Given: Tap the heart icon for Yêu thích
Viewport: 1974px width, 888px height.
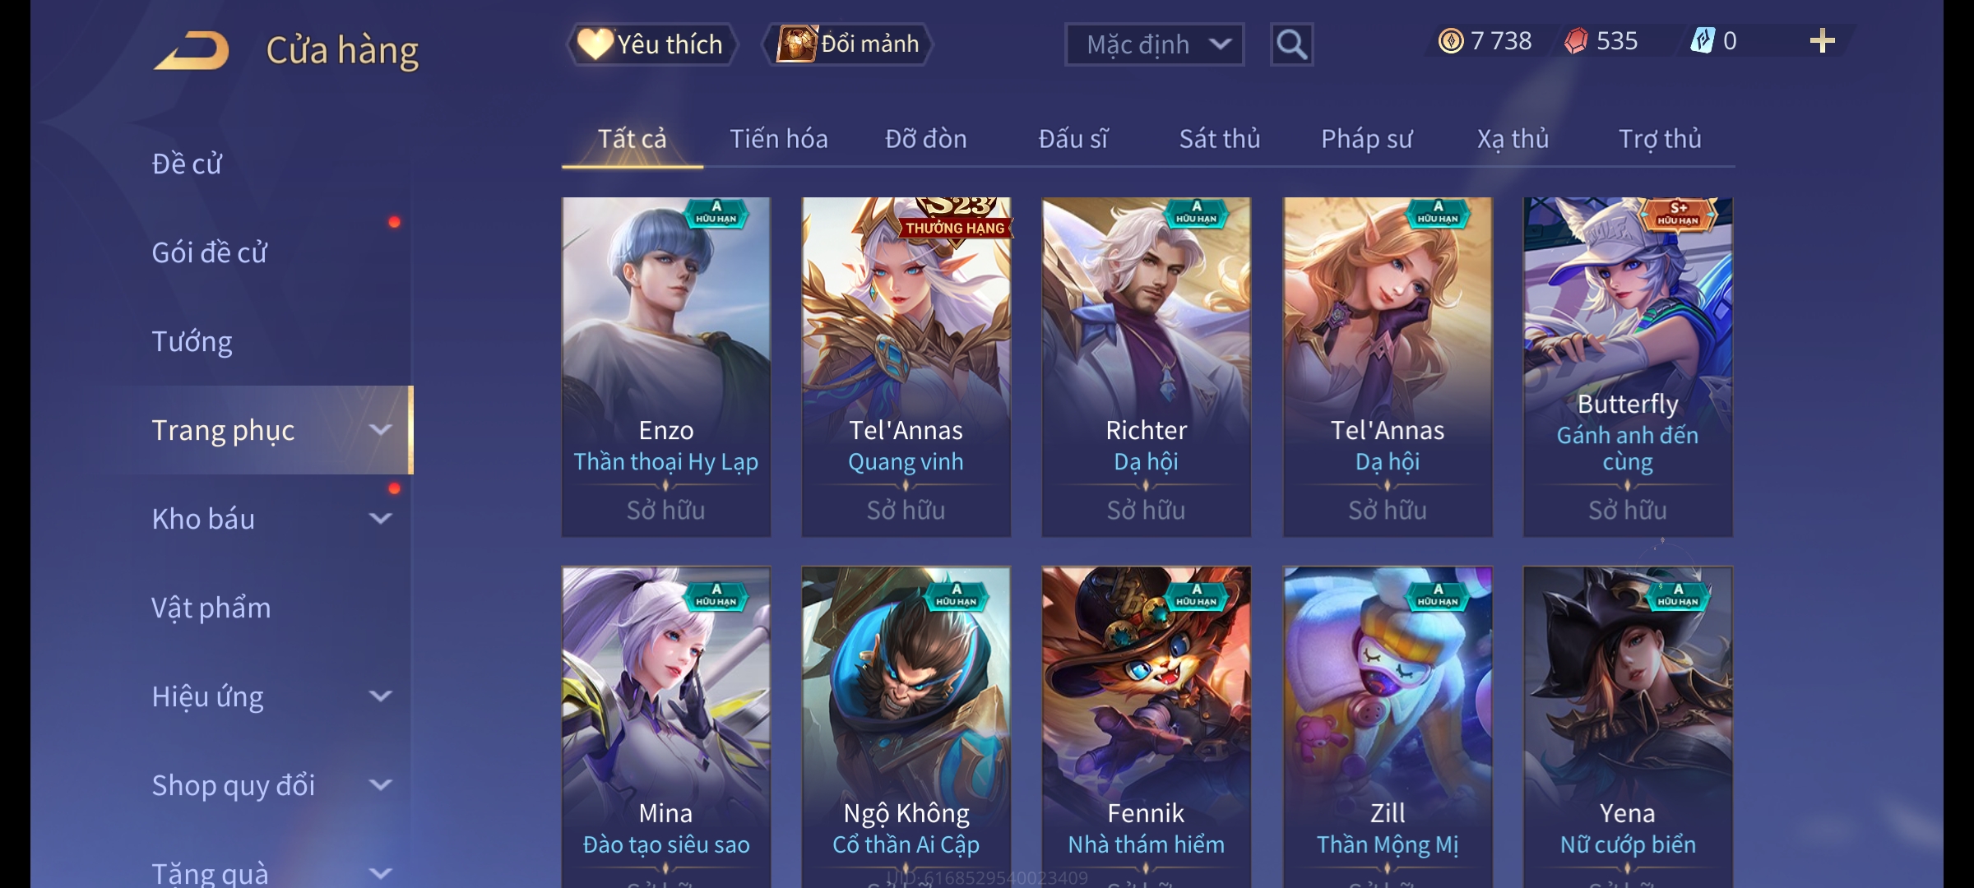Looking at the screenshot, I should click(x=594, y=44).
